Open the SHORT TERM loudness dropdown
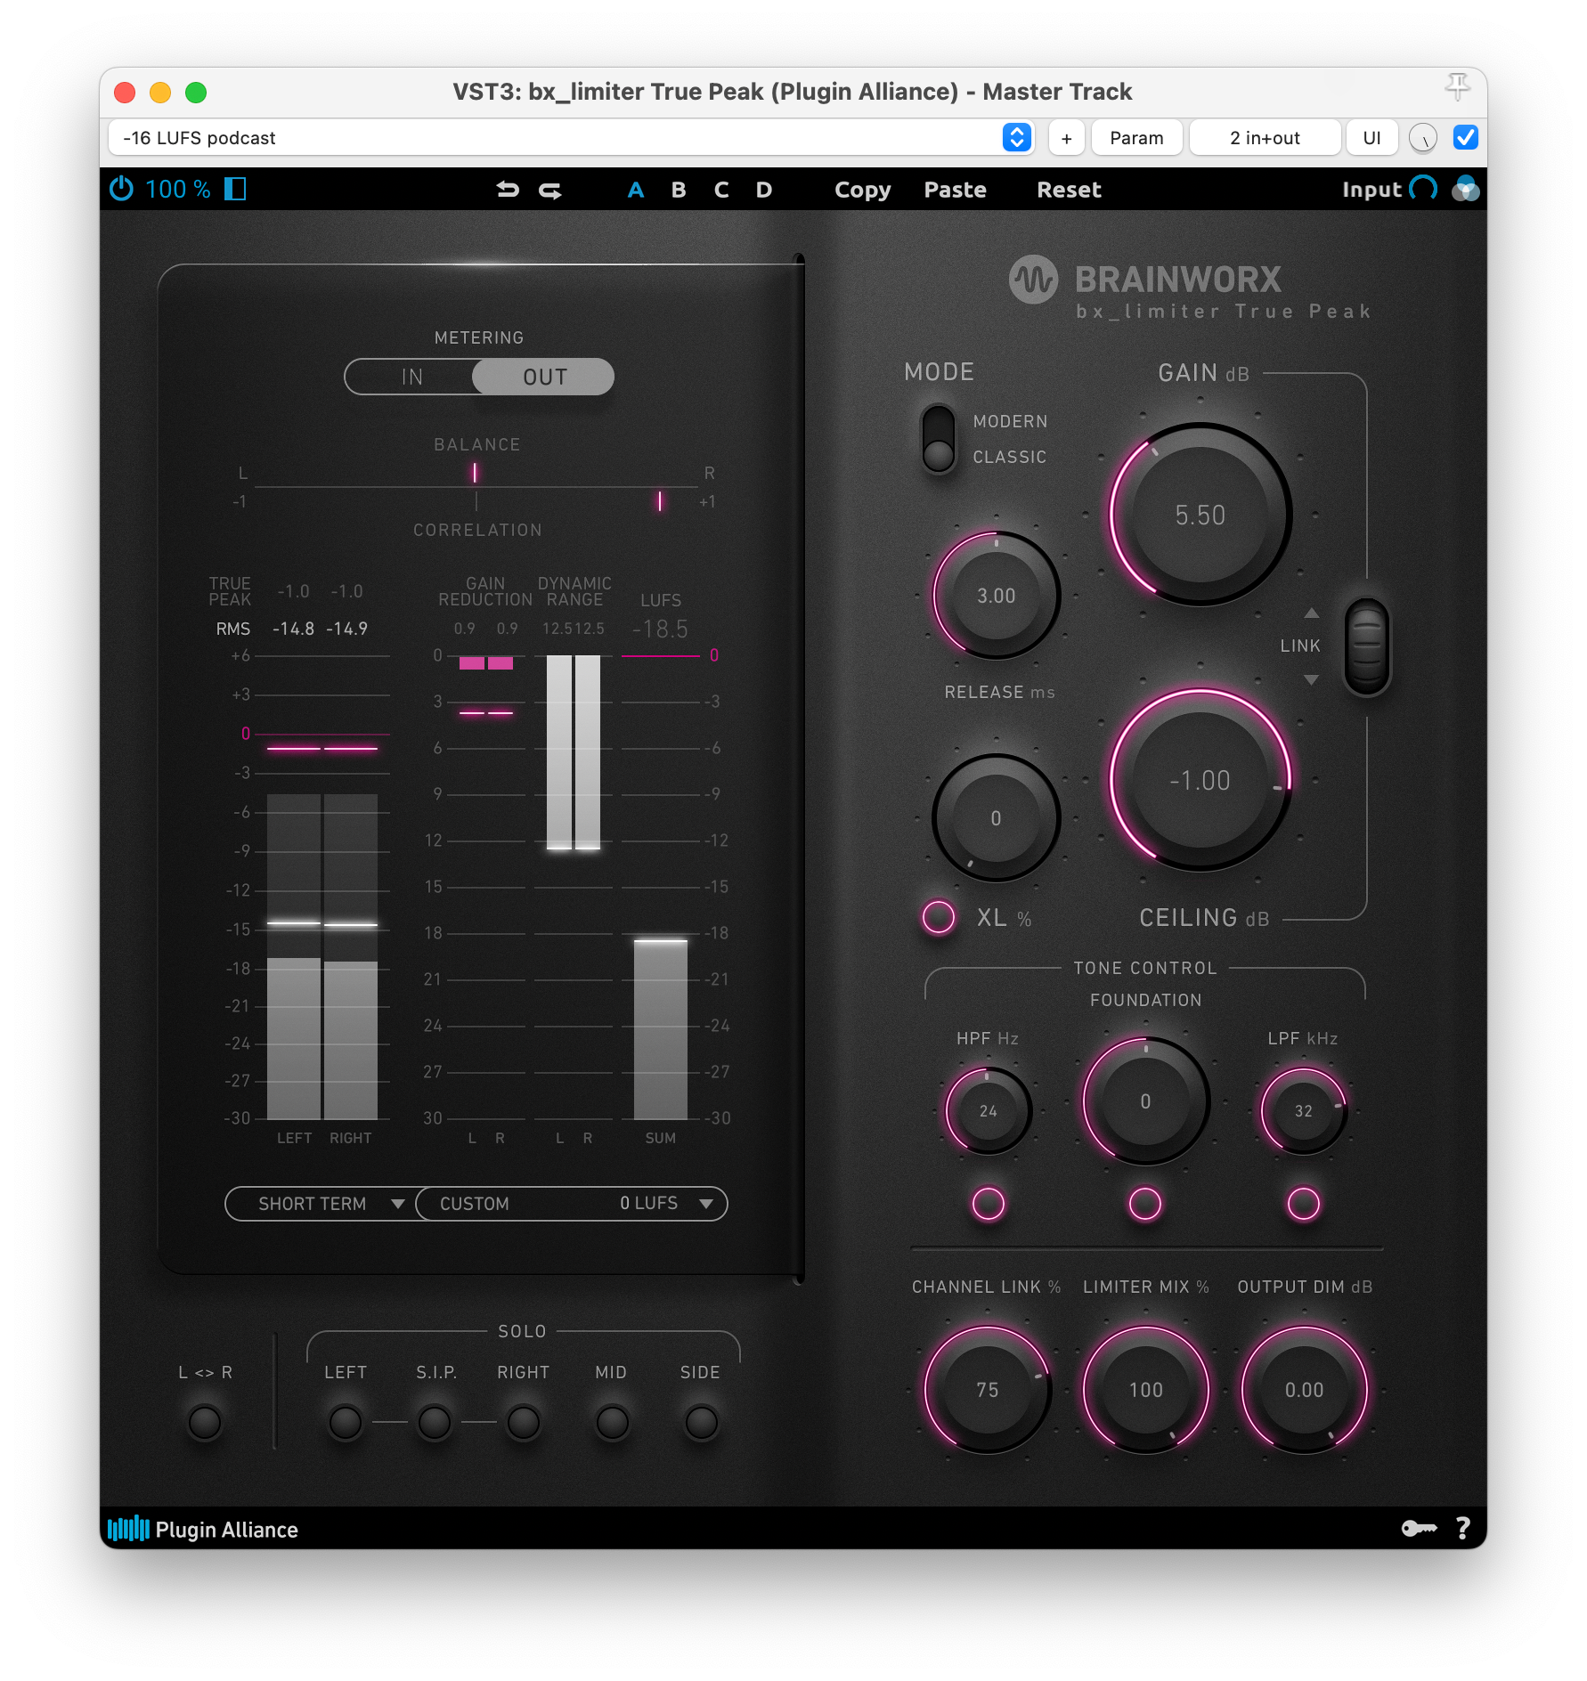 click(319, 1204)
